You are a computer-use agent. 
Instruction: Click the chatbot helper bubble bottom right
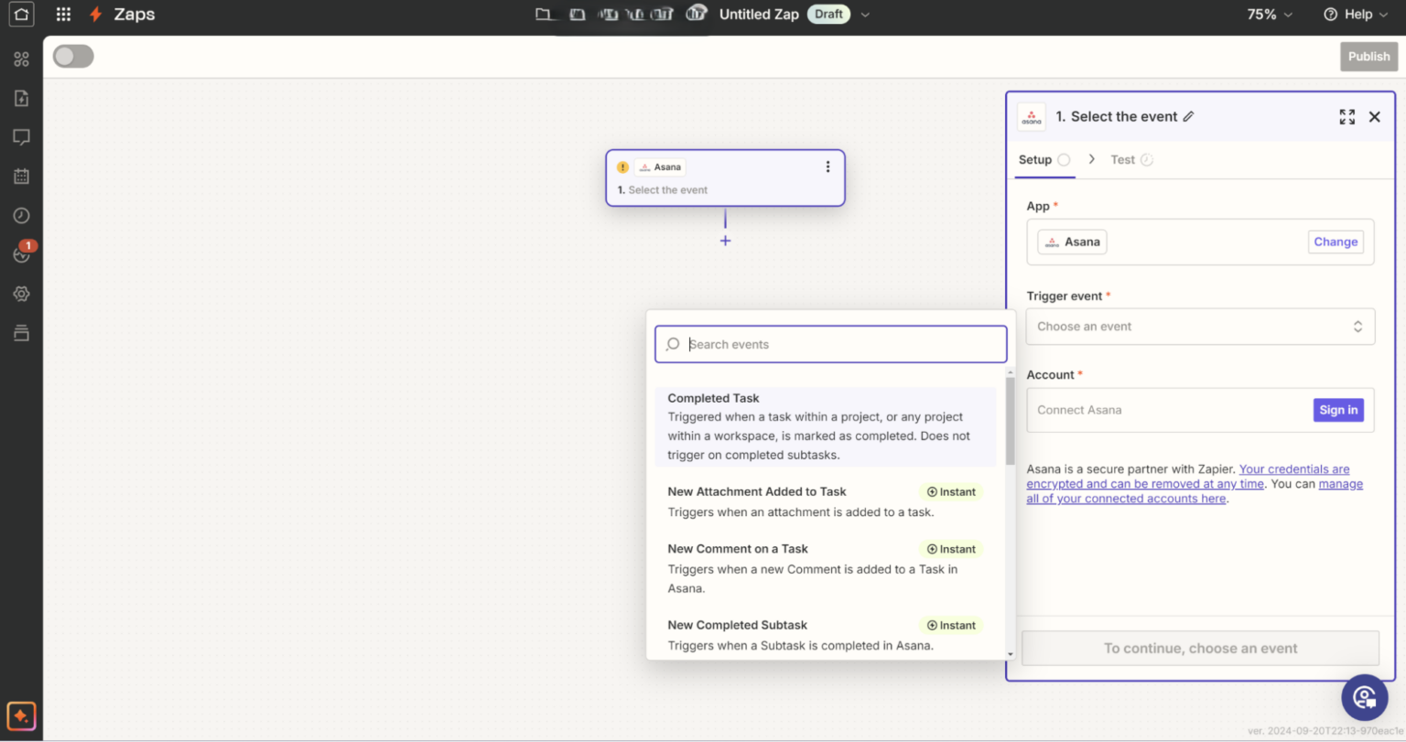[1364, 697]
